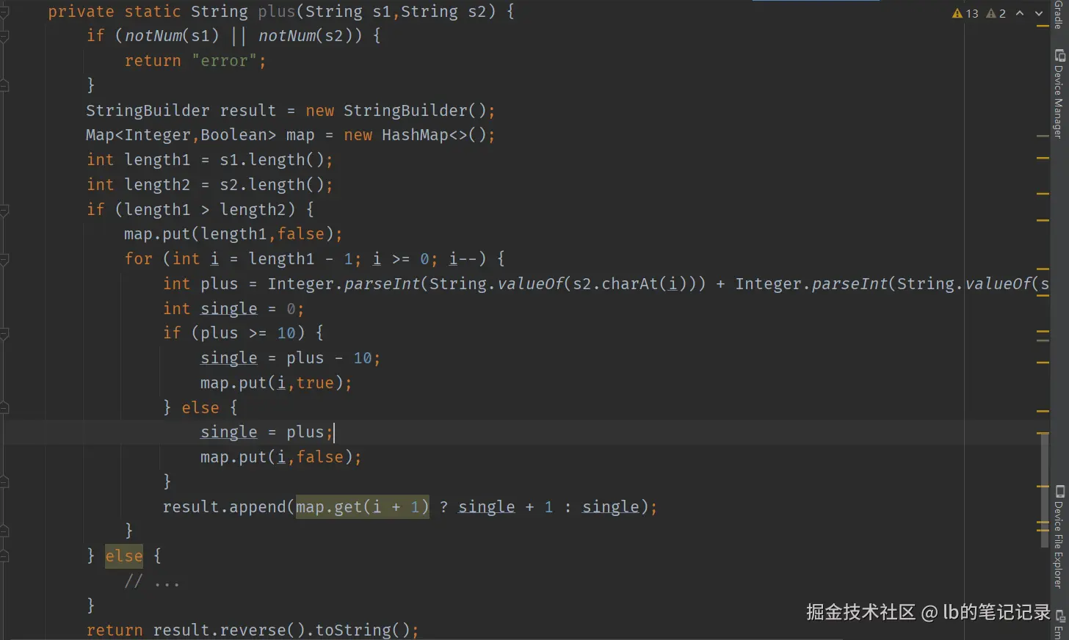This screenshot has width=1069, height=640.
Task: Click the 'for' keyword of the loop
Action: coord(139,259)
